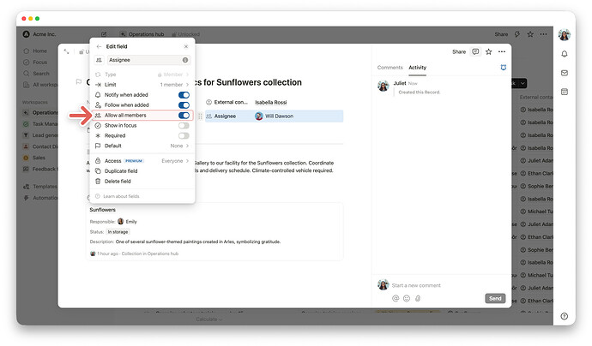Image resolution: width=592 pixels, height=346 pixels.
Task: Click Start a new comment field
Action: pyautogui.click(x=416, y=285)
